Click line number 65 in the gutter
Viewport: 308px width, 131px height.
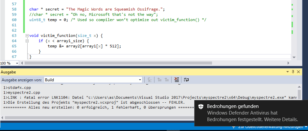coord(14,46)
